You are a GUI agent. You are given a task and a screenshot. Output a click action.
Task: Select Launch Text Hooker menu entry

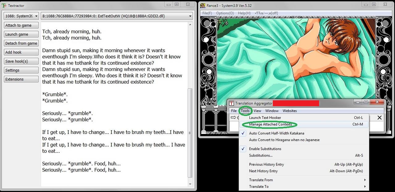pyautogui.click(x=304, y=118)
